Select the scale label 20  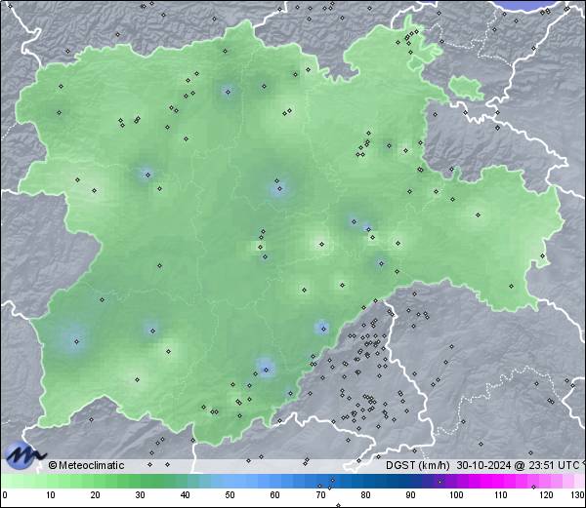click(x=95, y=495)
